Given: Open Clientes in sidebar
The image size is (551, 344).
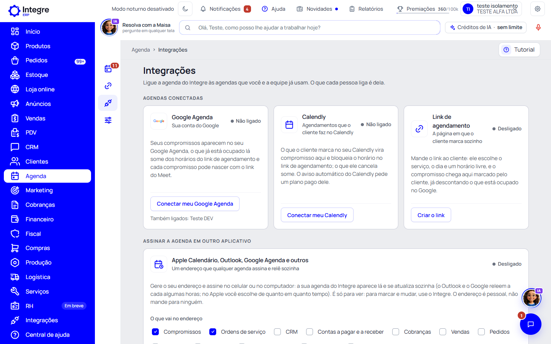Looking at the screenshot, I should (x=47, y=162).
